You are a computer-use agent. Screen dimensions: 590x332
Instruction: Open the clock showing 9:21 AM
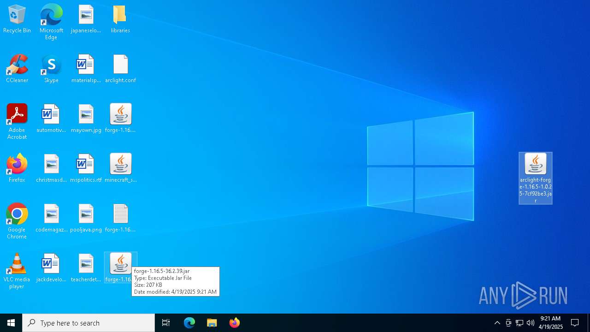coord(551,323)
